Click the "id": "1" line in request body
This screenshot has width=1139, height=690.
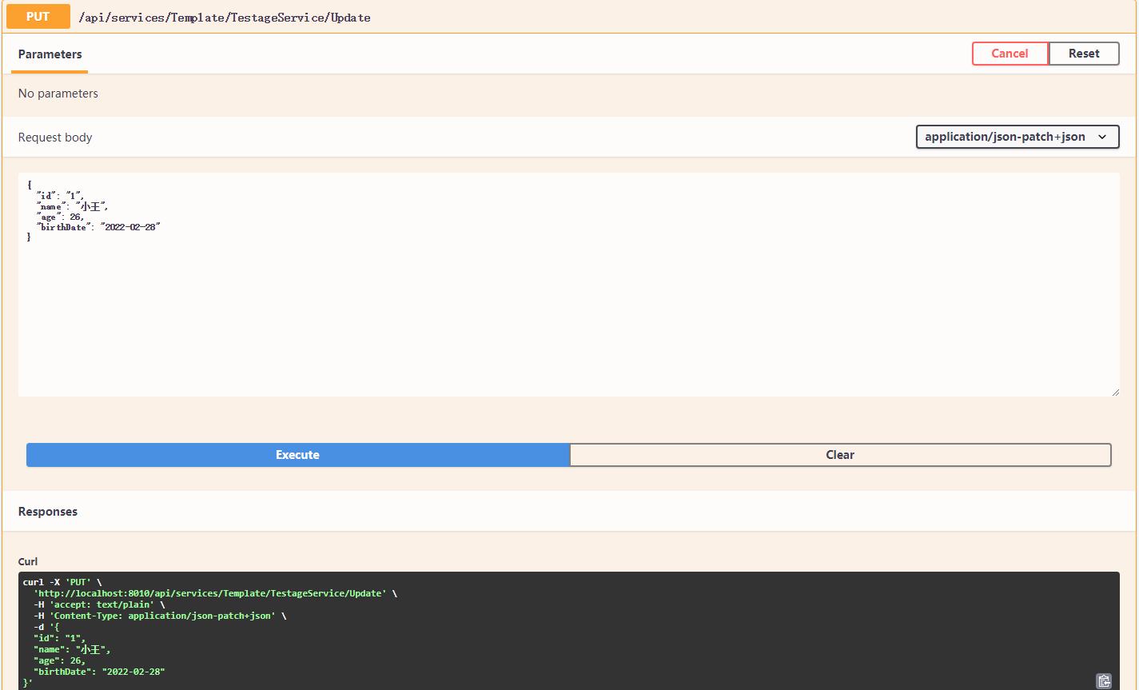click(x=60, y=196)
